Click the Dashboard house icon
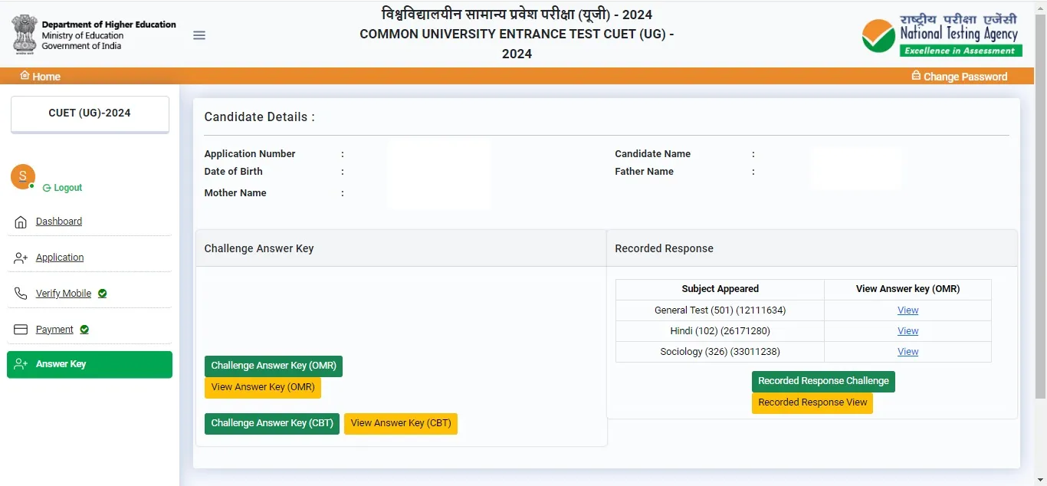The width and height of the screenshot is (1047, 486). click(x=21, y=222)
